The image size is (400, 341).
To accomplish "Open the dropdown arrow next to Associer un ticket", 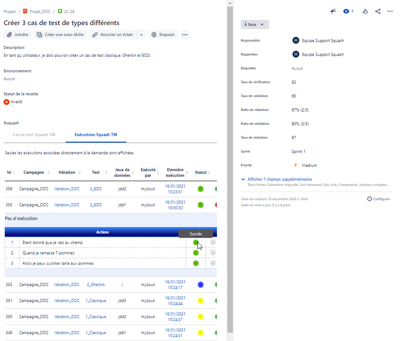I will (x=141, y=35).
